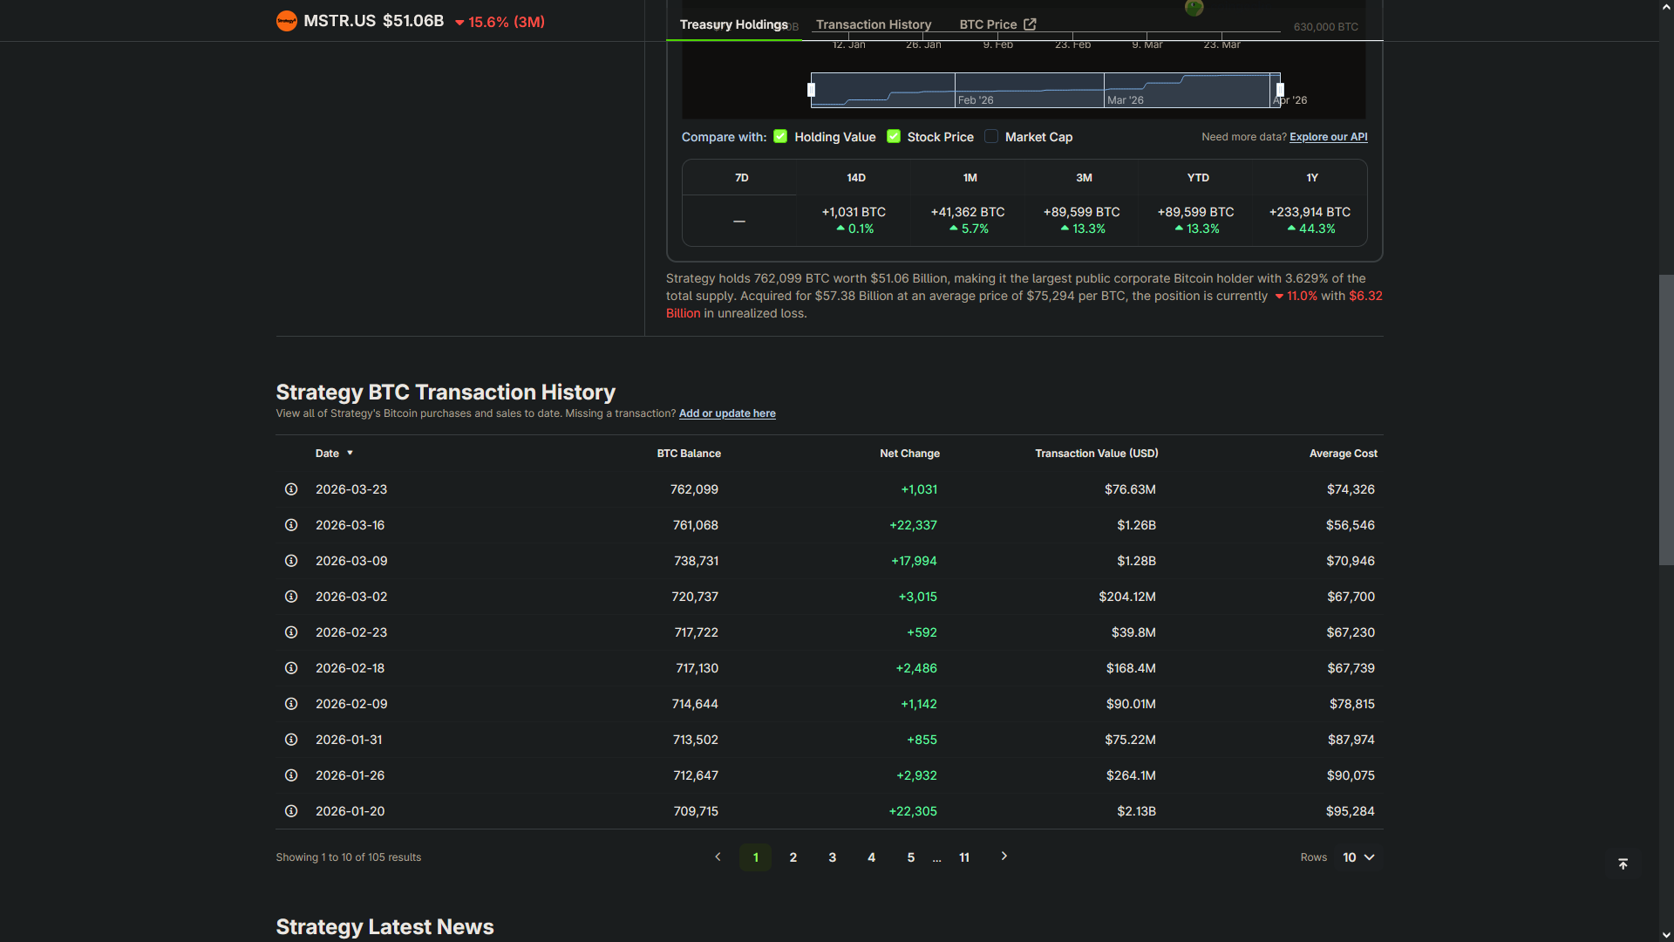Click the scroll-to-top arrow icon
Image resolution: width=1674 pixels, height=942 pixels.
coord(1623,863)
